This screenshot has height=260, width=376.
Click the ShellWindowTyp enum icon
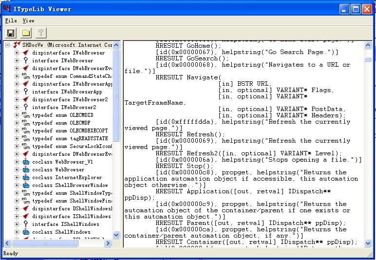(26, 193)
